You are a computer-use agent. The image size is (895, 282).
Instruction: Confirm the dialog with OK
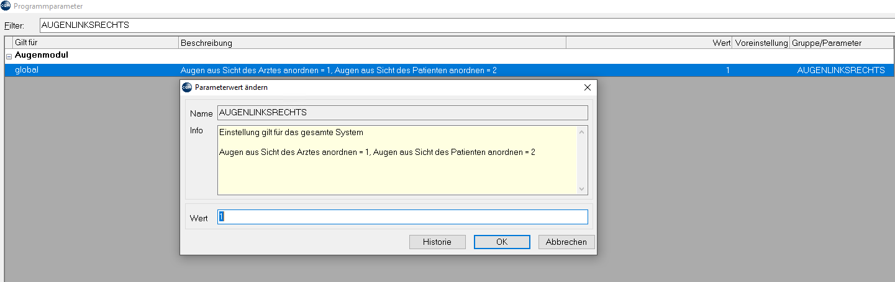502,242
